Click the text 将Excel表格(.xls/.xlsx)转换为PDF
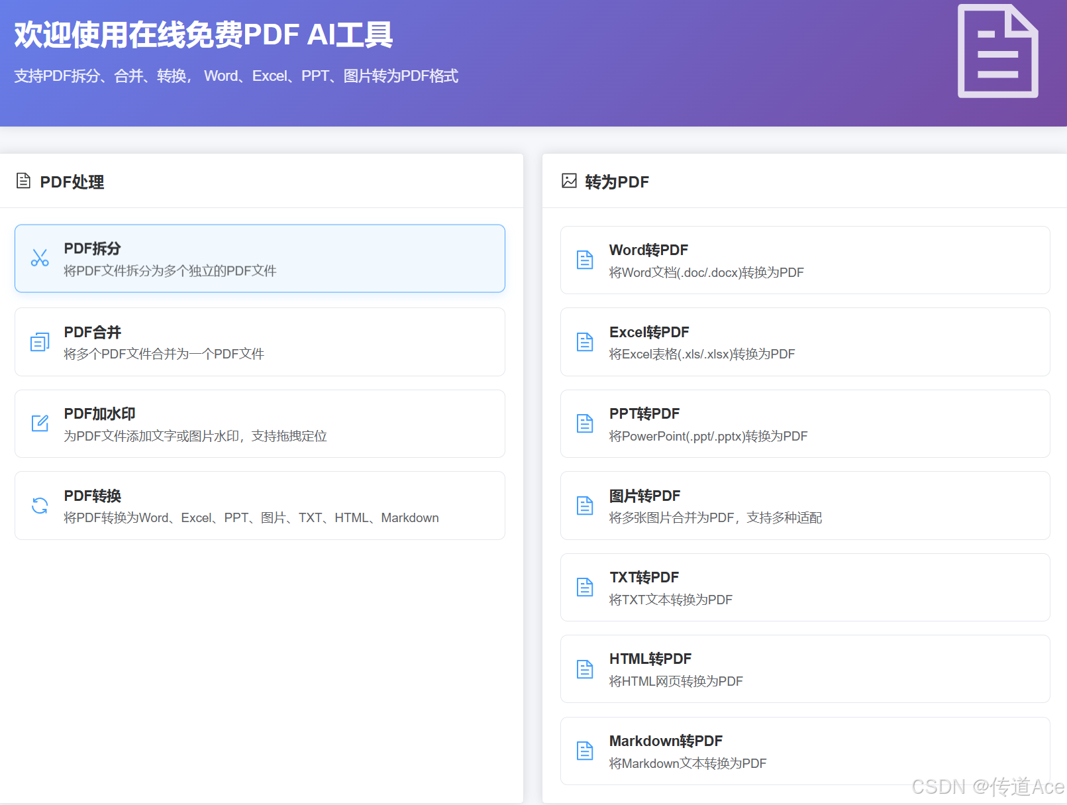 pos(701,354)
